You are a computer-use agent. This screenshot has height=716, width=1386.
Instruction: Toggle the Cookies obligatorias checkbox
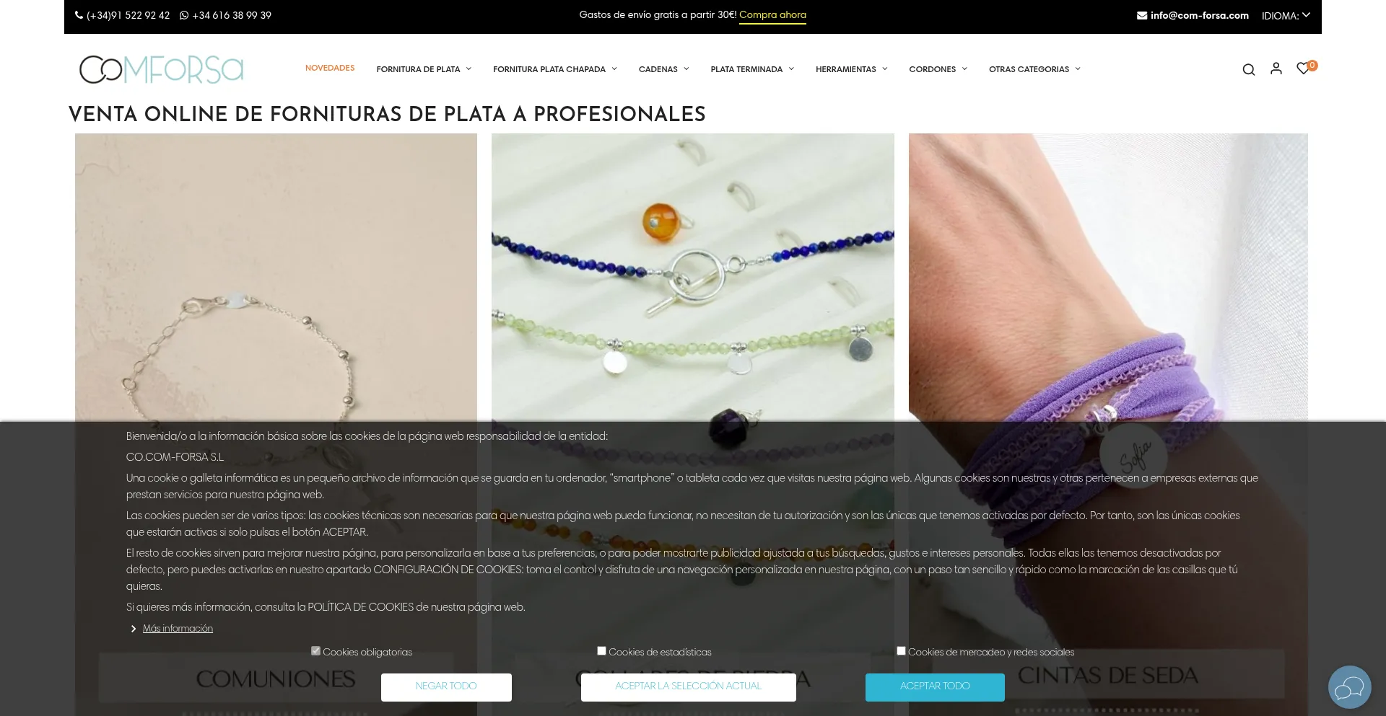tap(315, 651)
